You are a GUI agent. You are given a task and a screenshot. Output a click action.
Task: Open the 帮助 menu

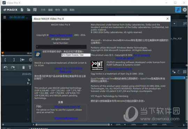coord(72,10)
